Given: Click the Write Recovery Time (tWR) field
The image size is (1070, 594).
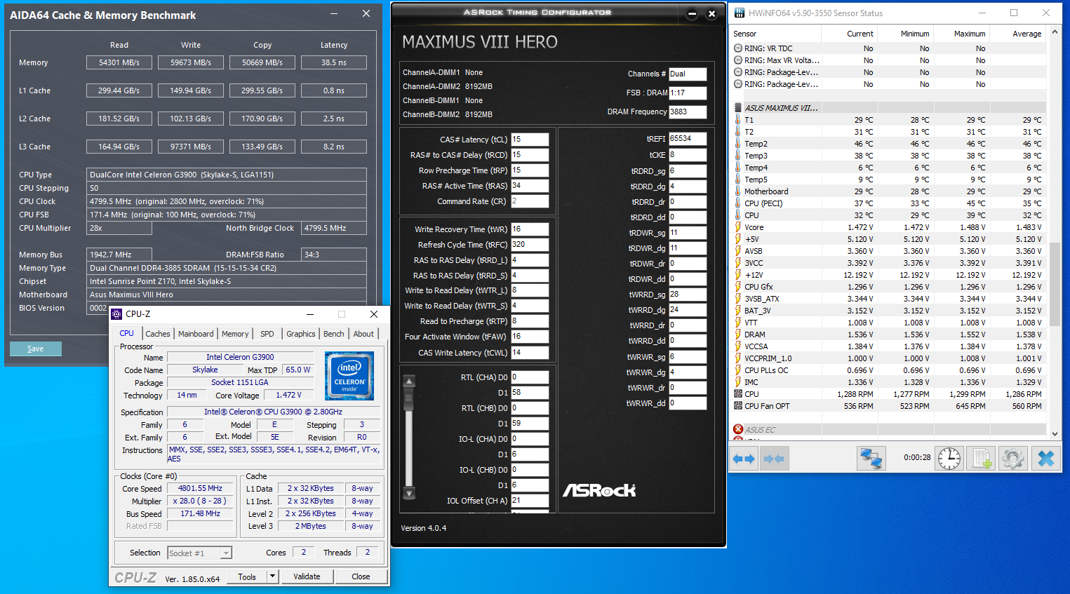Looking at the screenshot, I should point(530,229).
